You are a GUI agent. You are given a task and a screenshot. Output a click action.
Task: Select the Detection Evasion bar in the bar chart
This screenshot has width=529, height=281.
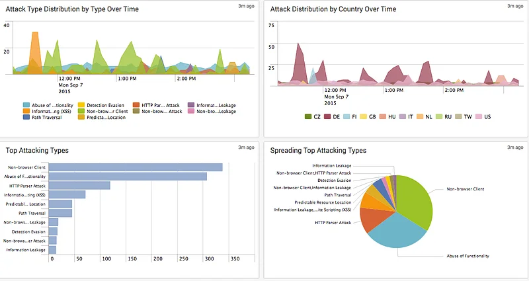[x=54, y=231]
